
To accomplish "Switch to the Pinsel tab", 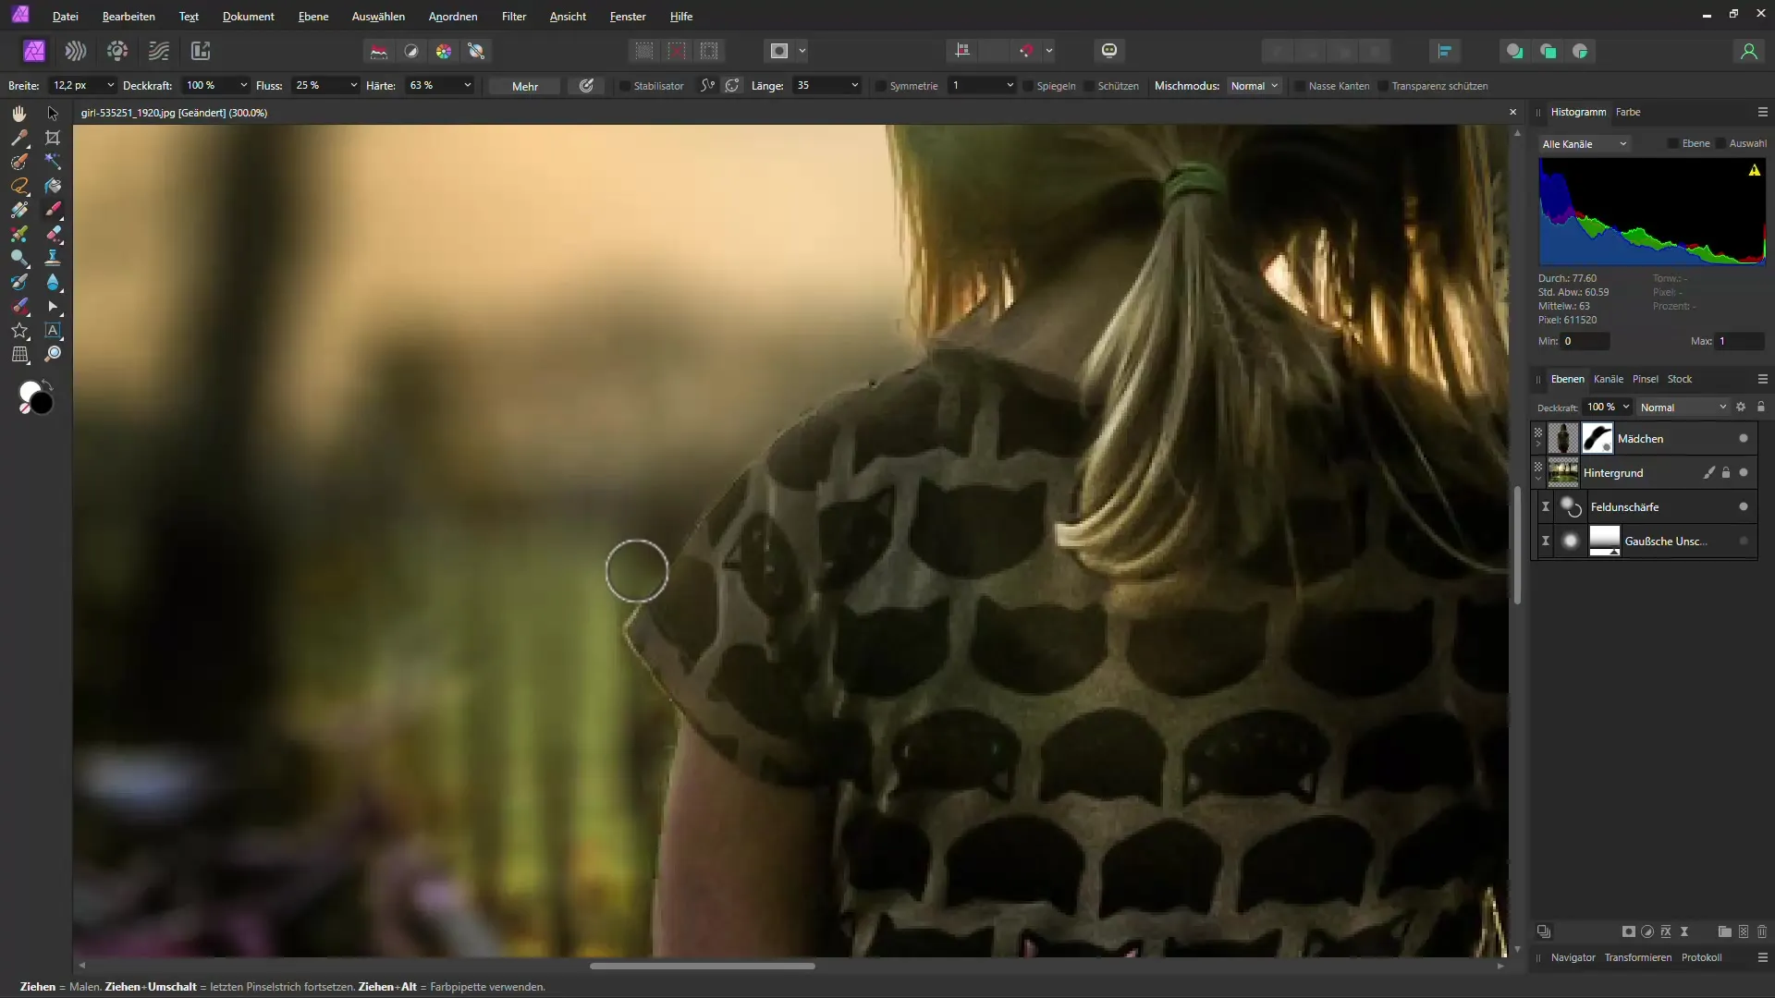I will 1645,379.
